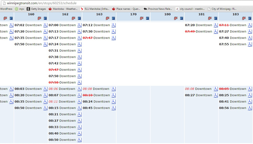Select the cancelled 07:58 Downtown departure
Viewport: 253px width, 144px height.
62,82
